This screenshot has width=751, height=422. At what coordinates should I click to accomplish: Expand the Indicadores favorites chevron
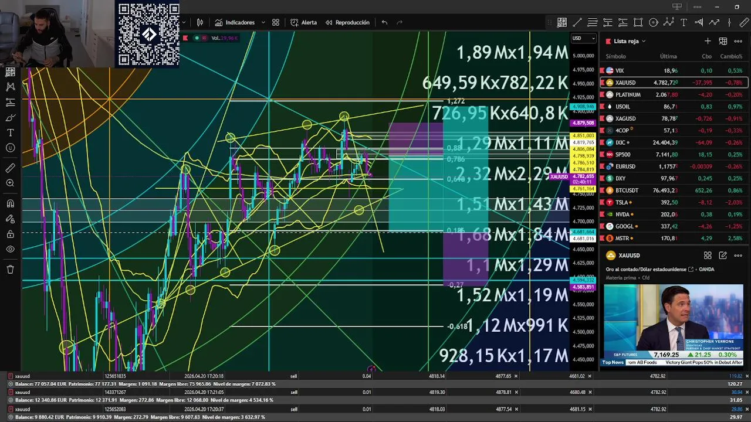(263, 22)
